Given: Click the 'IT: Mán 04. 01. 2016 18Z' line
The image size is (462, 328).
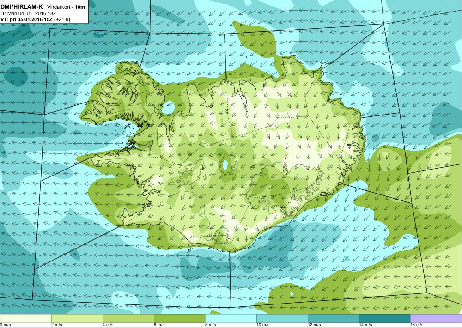Looking at the screenshot, I should click(28, 13).
